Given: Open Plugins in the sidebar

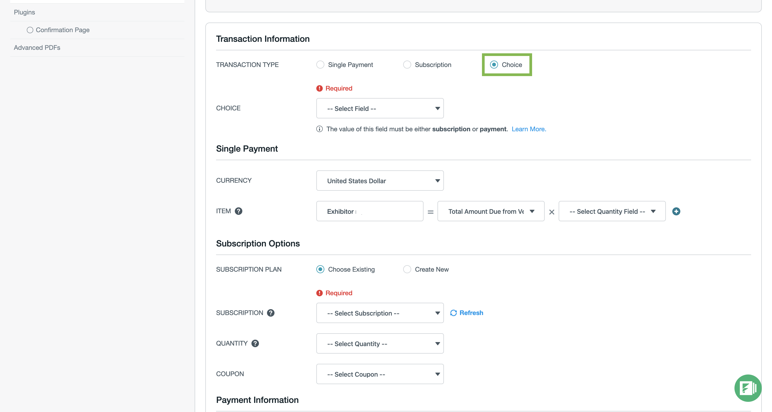Looking at the screenshot, I should (x=24, y=12).
